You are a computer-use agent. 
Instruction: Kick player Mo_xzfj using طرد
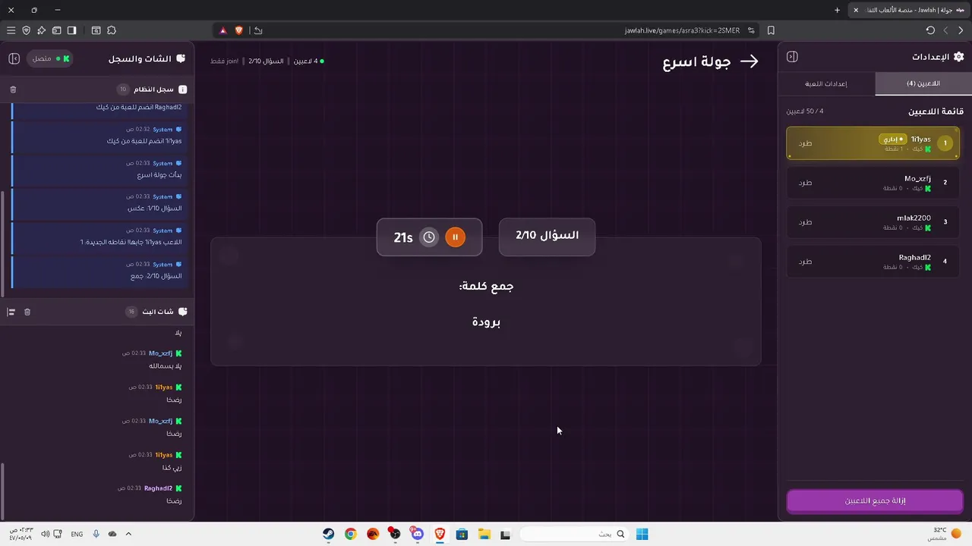tap(806, 183)
